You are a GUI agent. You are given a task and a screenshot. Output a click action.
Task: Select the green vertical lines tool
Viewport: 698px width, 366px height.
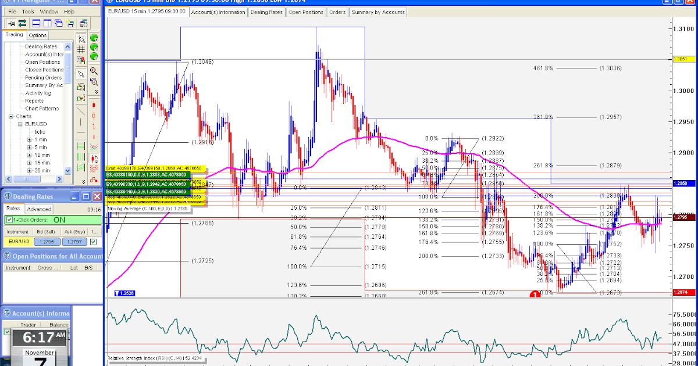coord(81,157)
